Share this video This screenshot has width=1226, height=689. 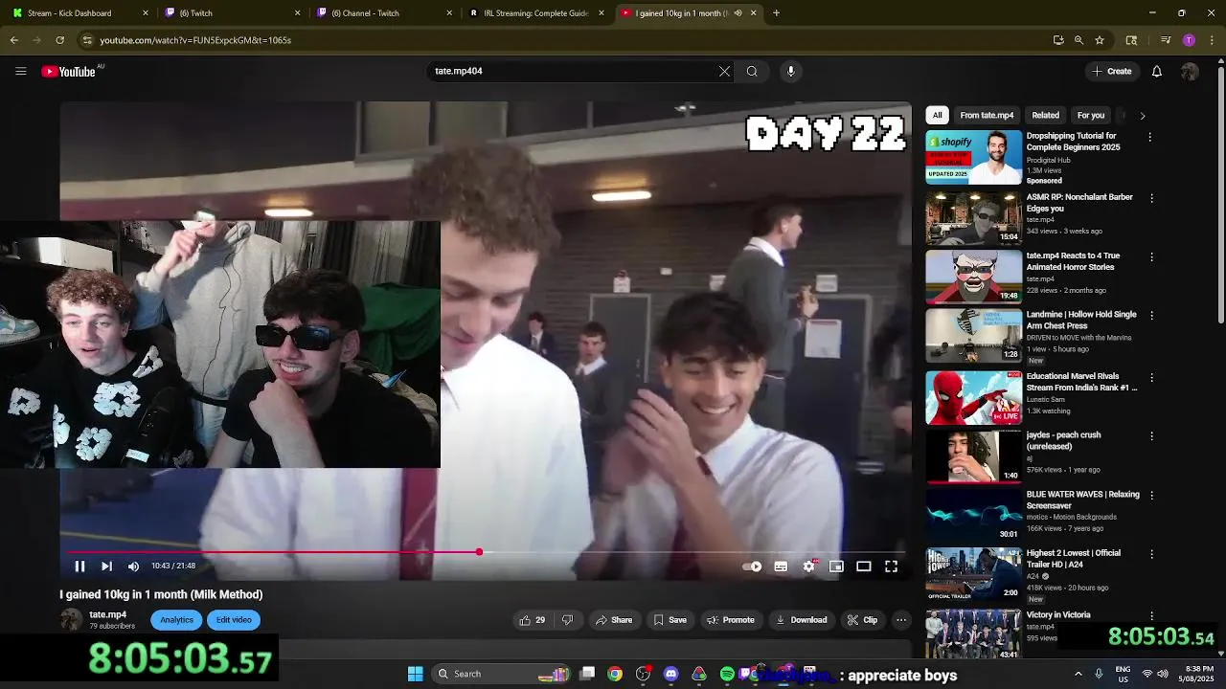(x=613, y=620)
